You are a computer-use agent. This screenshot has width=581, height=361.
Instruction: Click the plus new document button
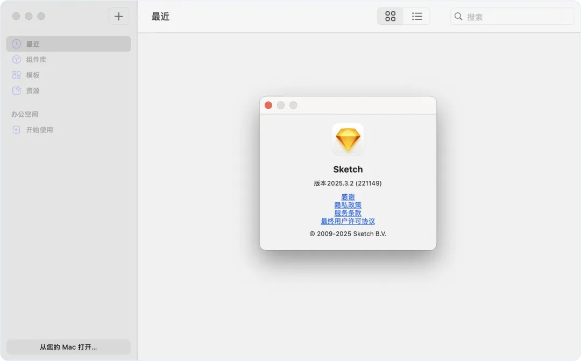(118, 16)
